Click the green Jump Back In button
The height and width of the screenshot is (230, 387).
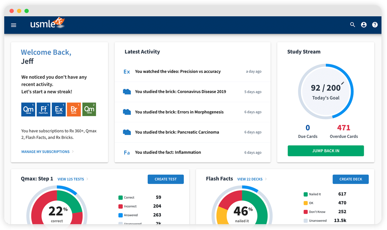[x=326, y=151]
